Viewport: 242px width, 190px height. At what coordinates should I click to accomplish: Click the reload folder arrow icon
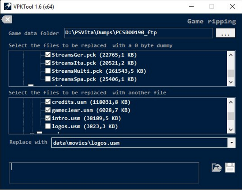[x=217, y=168]
